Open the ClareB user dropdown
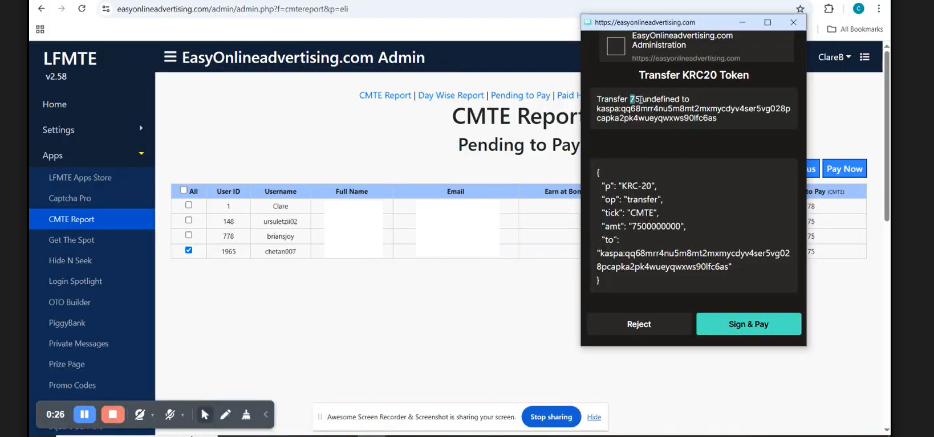The height and width of the screenshot is (437, 934). 834,57
